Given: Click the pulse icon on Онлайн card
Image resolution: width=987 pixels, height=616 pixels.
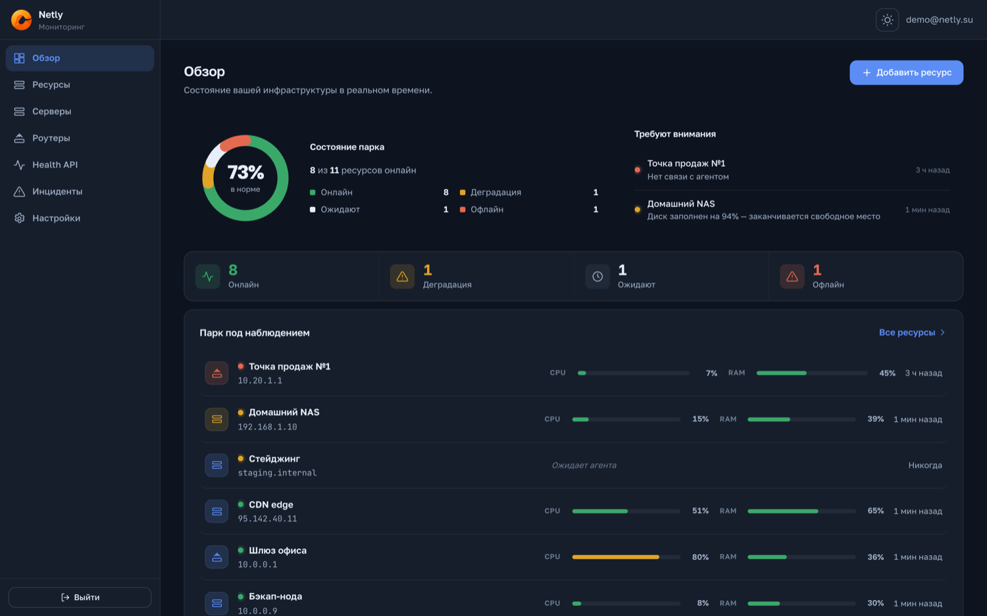Looking at the screenshot, I should [x=208, y=277].
